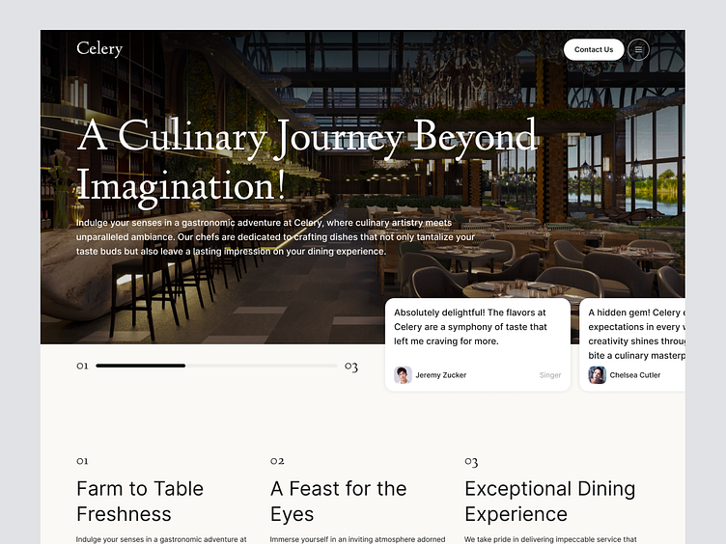Click the Jeremy Zucker name label
This screenshot has width=726, height=544.
tap(441, 375)
